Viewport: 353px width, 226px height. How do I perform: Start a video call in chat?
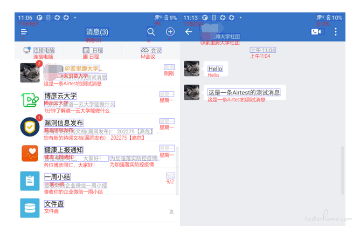(x=316, y=32)
